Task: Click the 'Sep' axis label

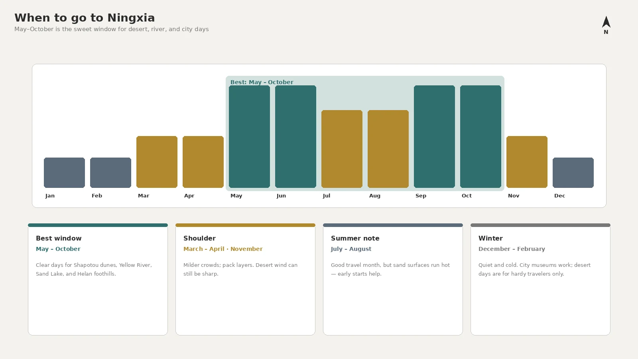Action: (x=421, y=196)
